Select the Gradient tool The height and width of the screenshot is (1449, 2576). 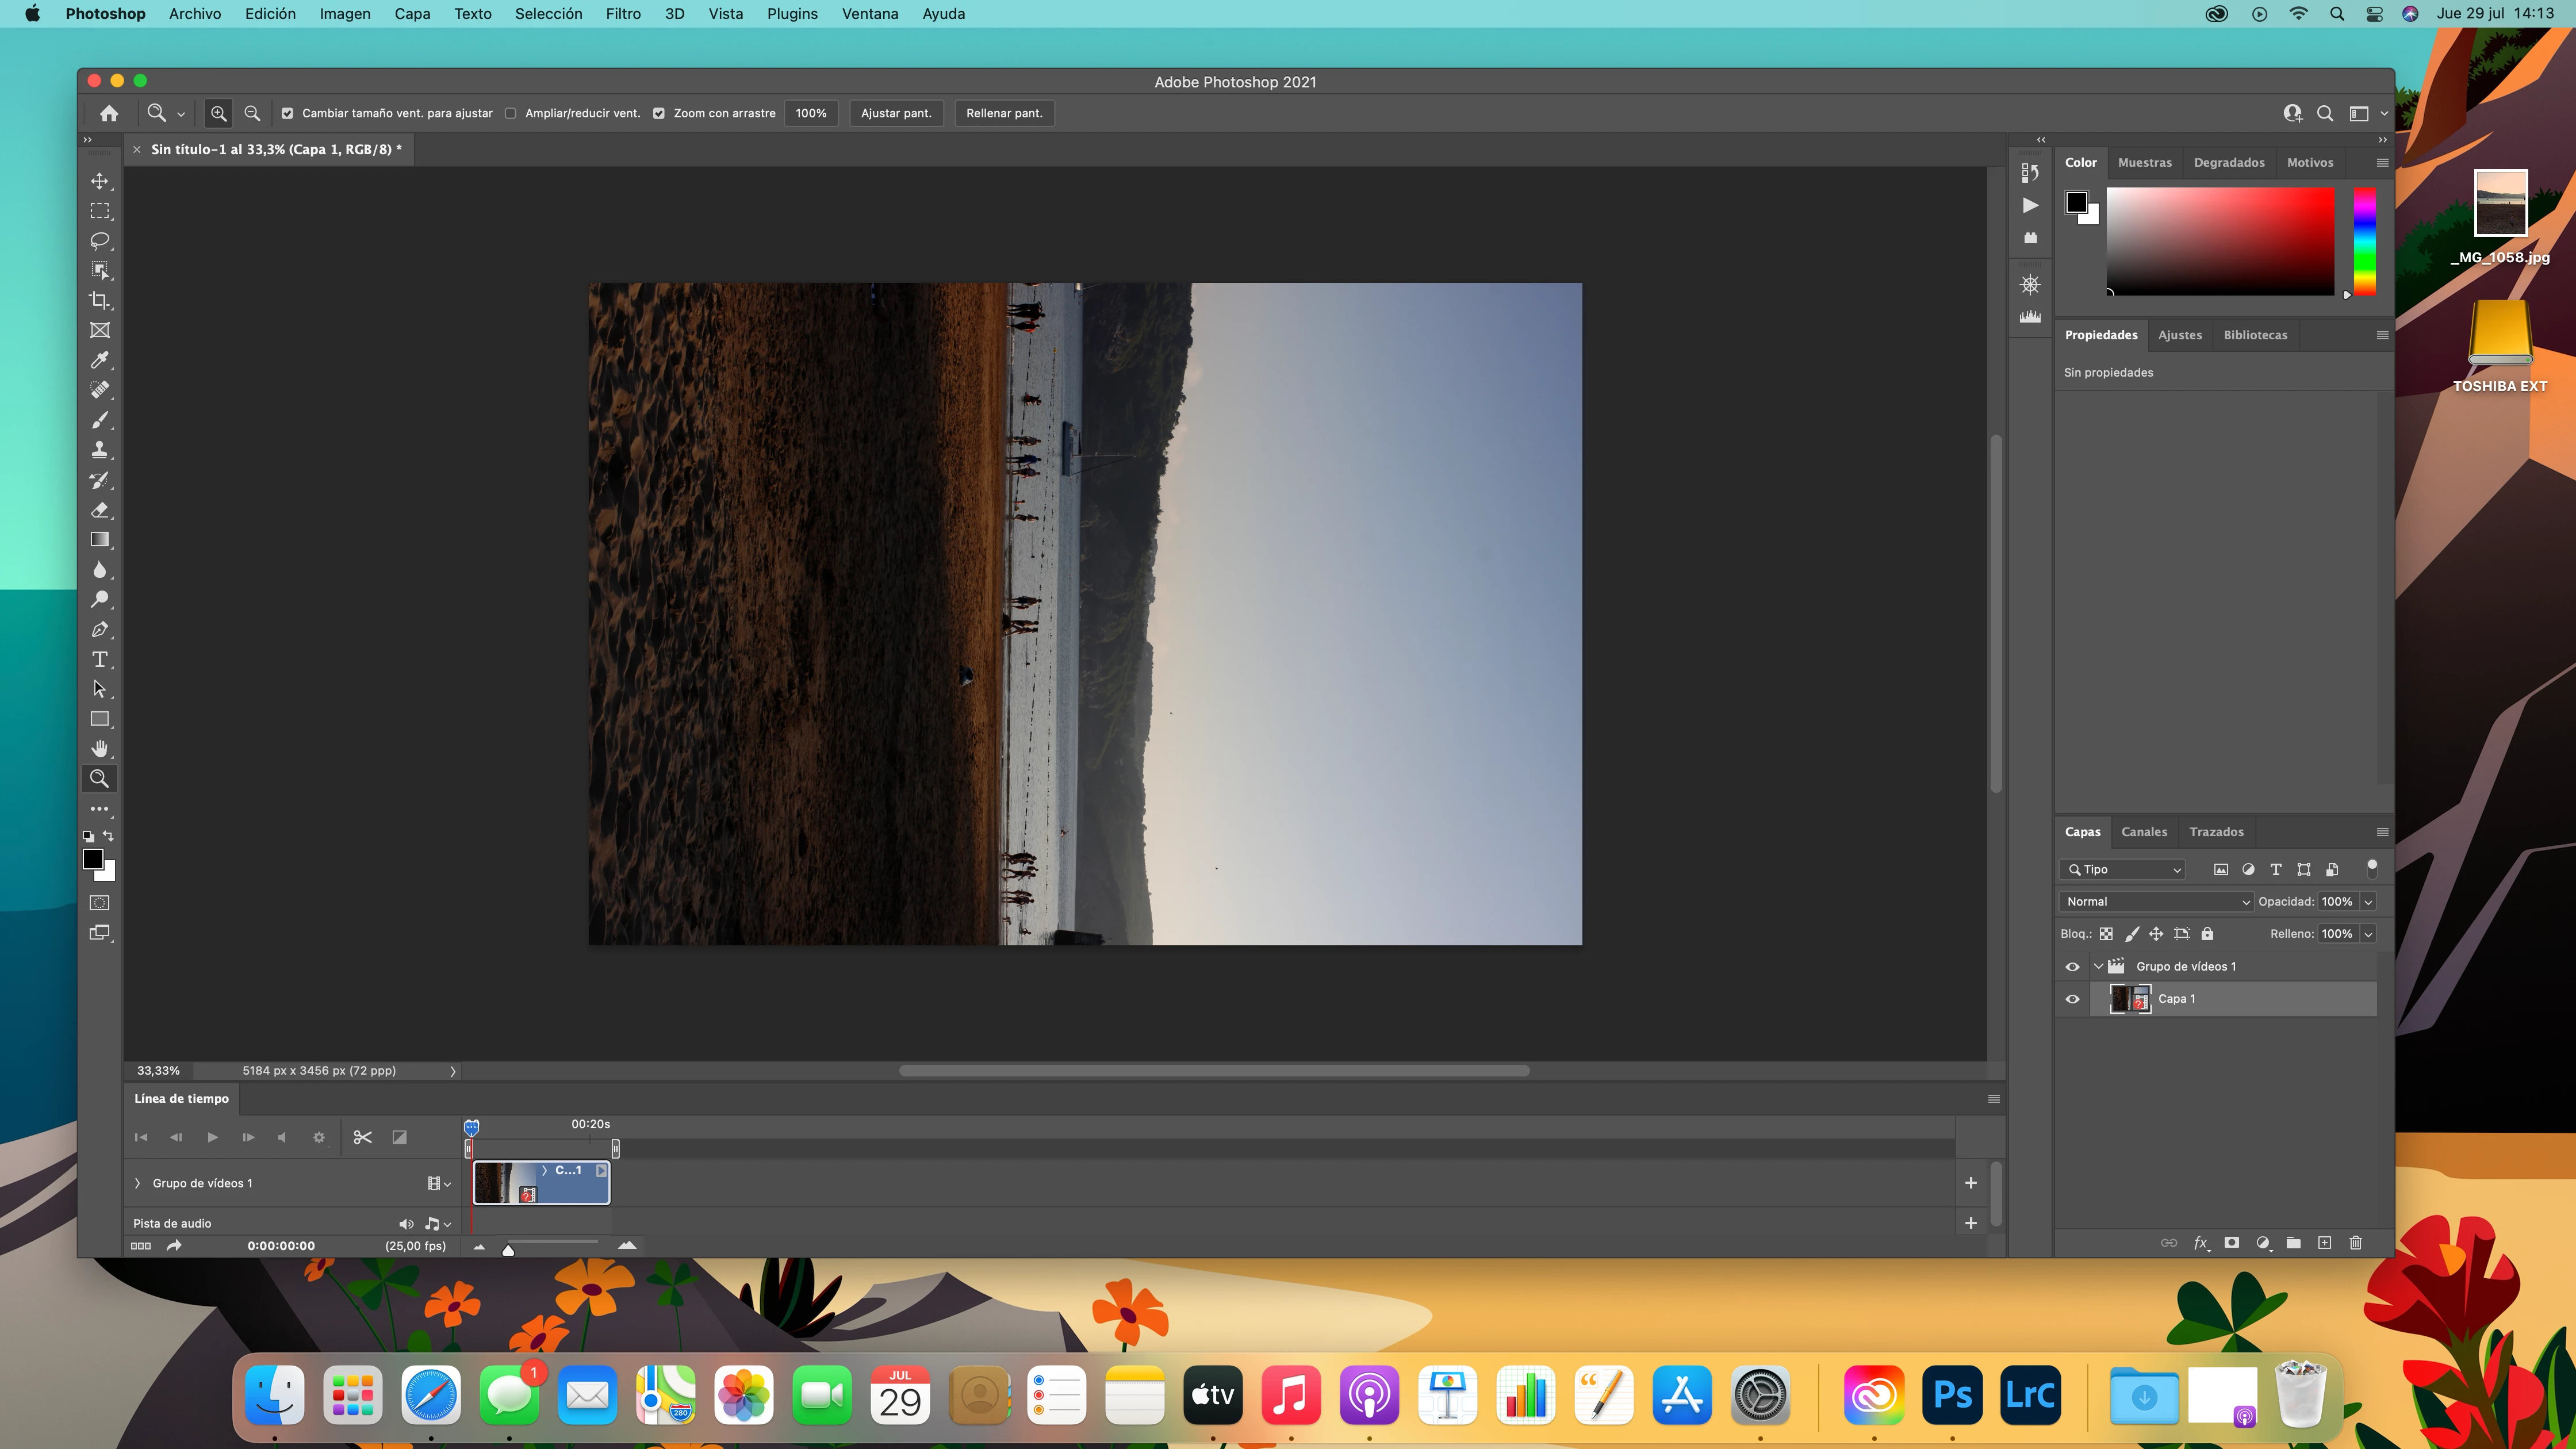(x=99, y=540)
